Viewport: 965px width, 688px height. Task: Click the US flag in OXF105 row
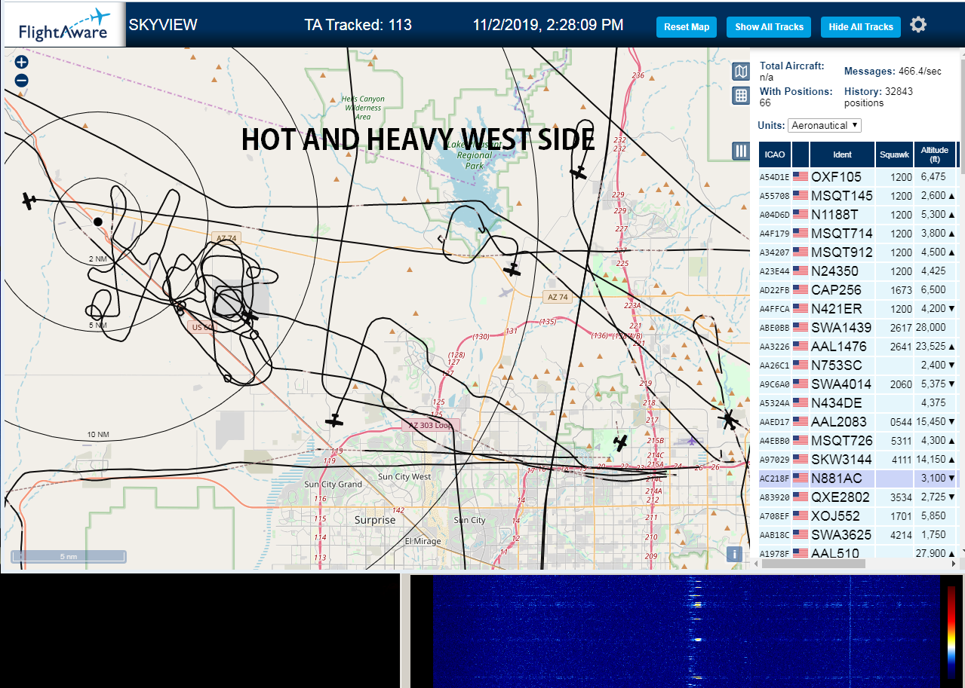[800, 177]
